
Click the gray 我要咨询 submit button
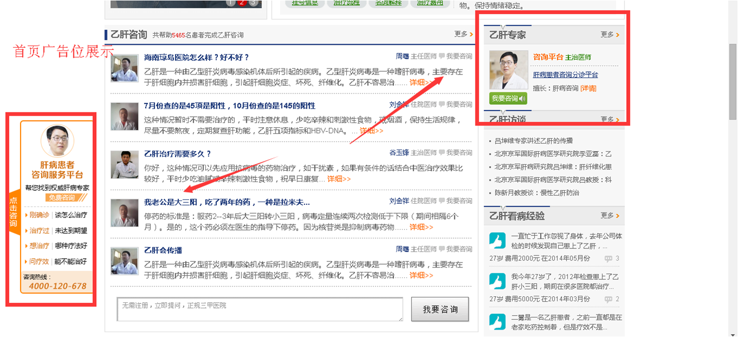[x=440, y=309]
